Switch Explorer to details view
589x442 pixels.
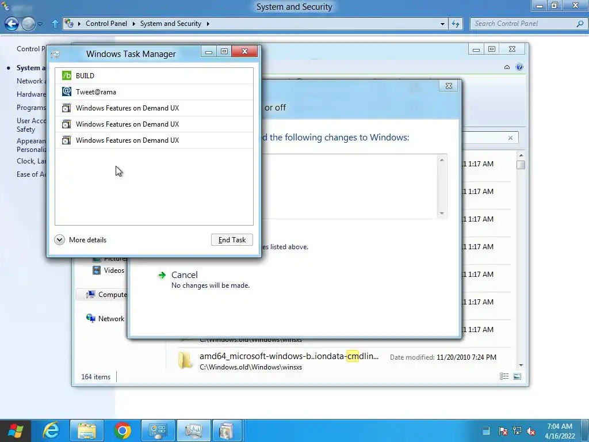coord(504,376)
